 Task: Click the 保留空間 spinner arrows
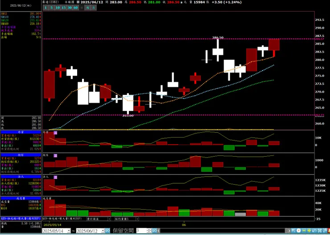tap(149, 231)
